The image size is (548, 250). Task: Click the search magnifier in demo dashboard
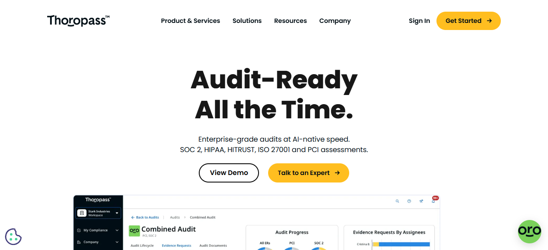coord(397,201)
